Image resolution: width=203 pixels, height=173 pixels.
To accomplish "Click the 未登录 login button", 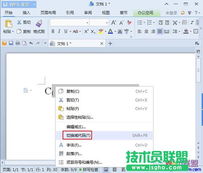I will [x=171, y=13].
